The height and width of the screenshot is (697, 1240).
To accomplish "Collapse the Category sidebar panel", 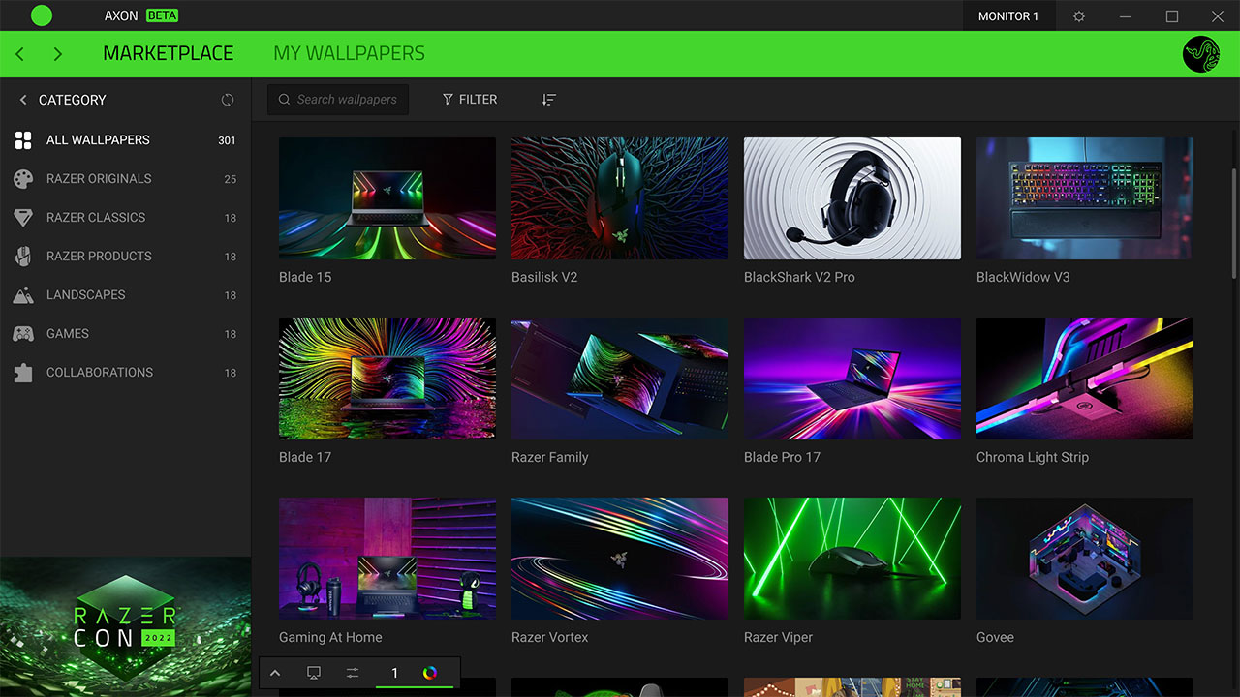I will click(x=23, y=100).
